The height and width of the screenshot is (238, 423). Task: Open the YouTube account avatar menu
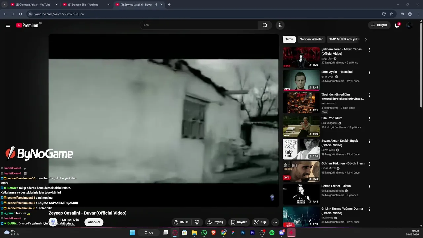pyautogui.click(x=409, y=25)
